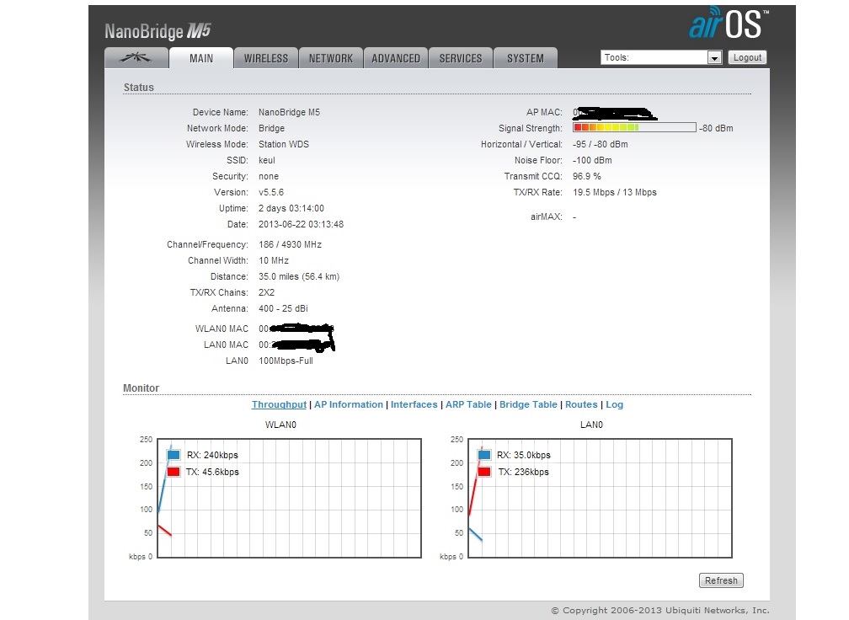Click the blue RX legend square in LAN0 chart
Screen dimensions: 849x620
[484, 455]
